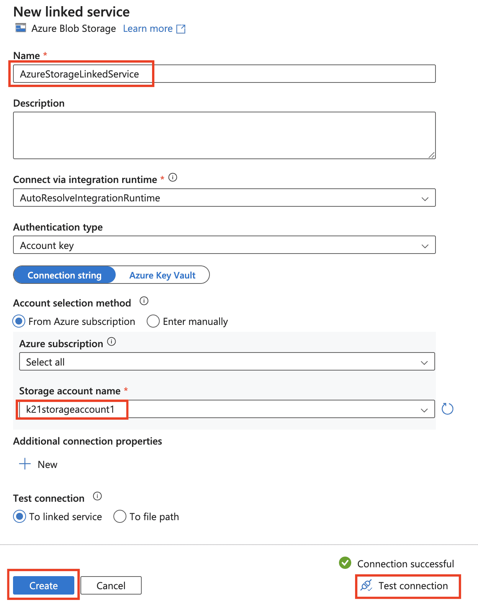478x603 pixels.
Task: Click info icon next to Test connection label
Action: click(x=98, y=496)
